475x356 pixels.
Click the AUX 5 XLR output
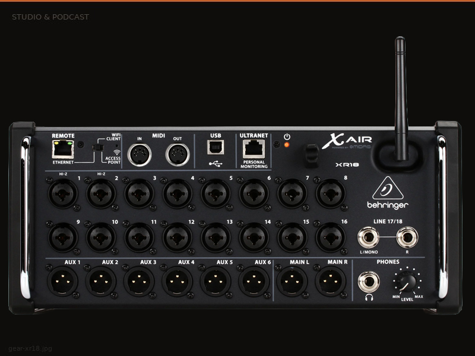click(x=216, y=281)
